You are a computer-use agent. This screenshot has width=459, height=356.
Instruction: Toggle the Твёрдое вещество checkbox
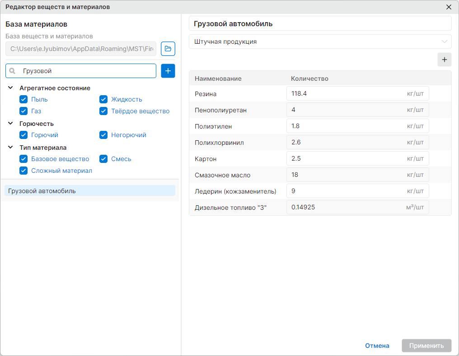point(103,111)
